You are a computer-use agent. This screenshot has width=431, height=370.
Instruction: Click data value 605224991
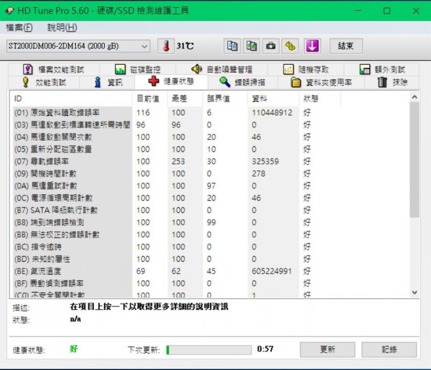(x=272, y=271)
